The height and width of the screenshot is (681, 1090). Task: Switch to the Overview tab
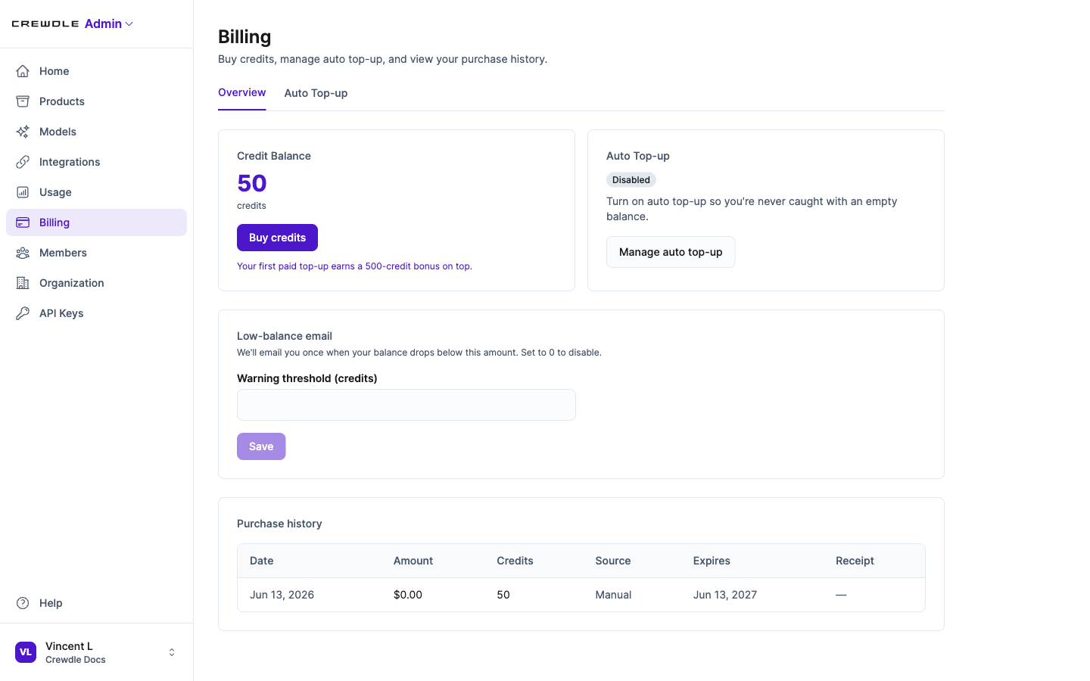pos(242,92)
